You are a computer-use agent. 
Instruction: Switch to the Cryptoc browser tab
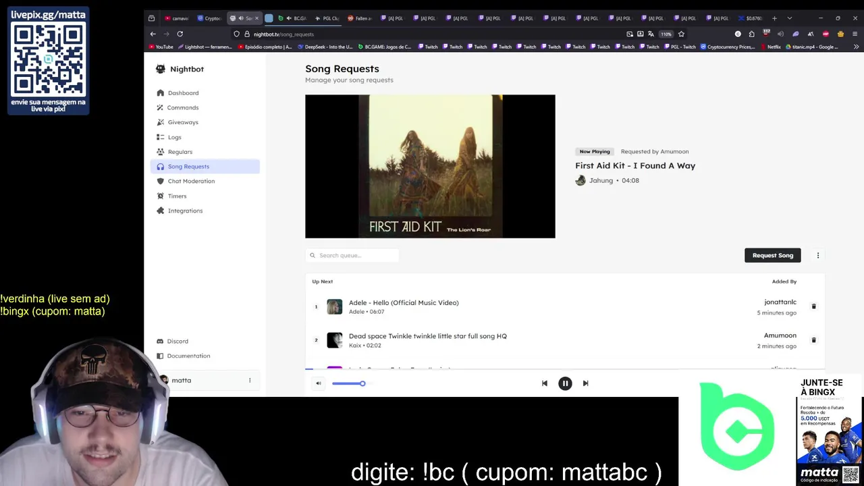coord(209,18)
